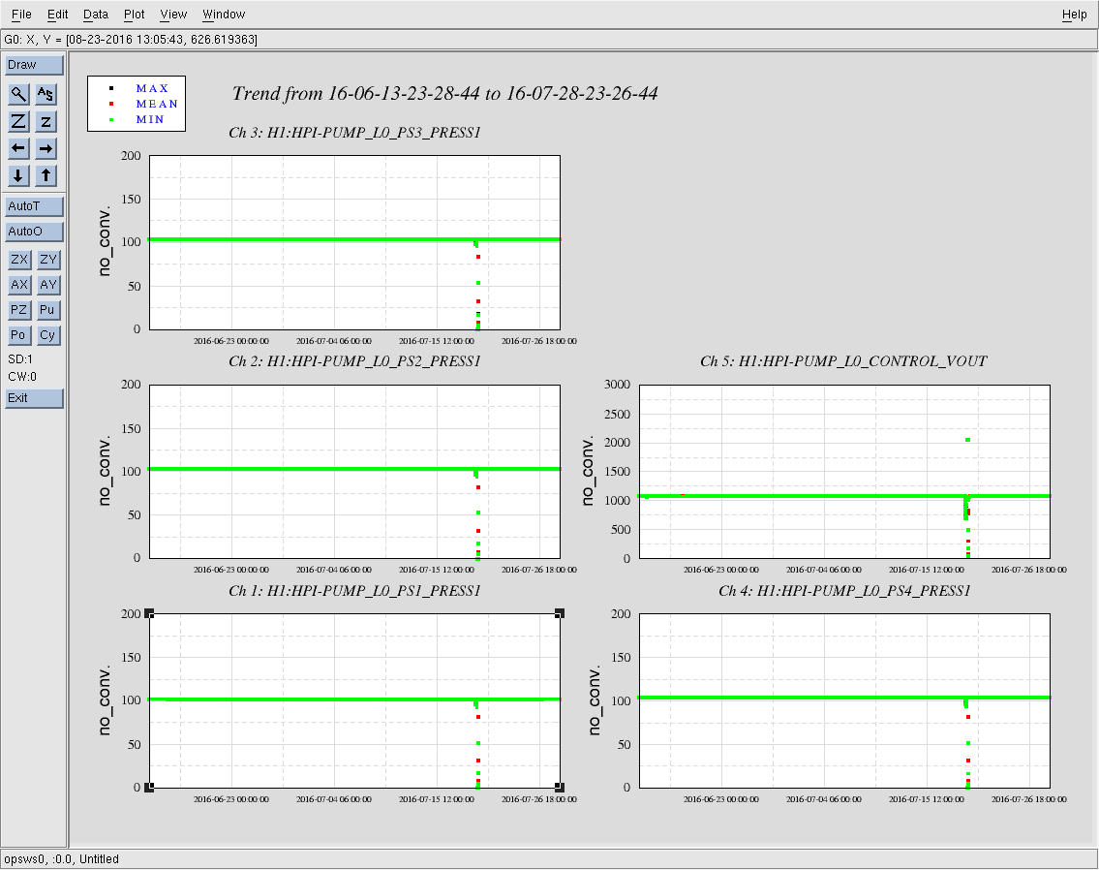Select the 'As' text annotation tool
The height and width of the screenshot is (870, 1099).
[x=46, y=94]
